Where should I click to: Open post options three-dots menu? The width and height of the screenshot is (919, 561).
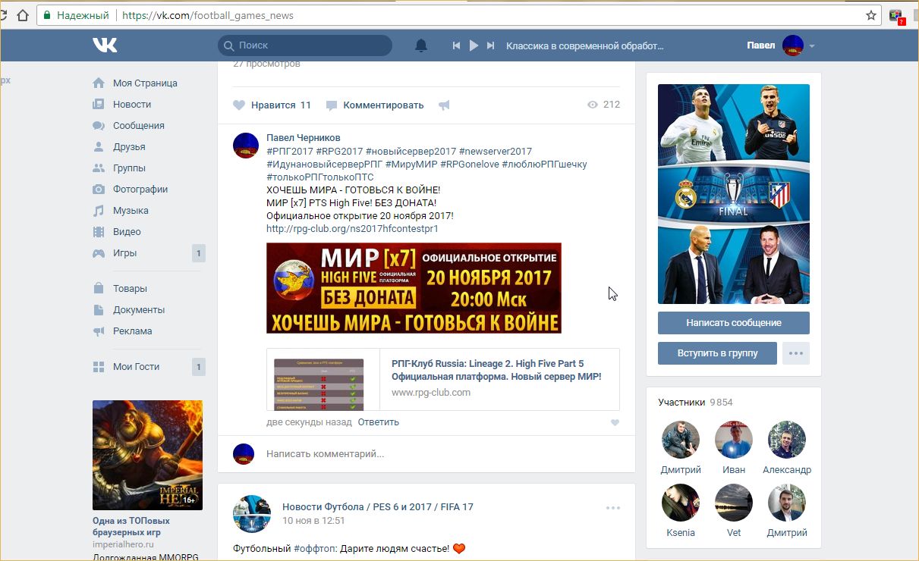pos(613,508)
